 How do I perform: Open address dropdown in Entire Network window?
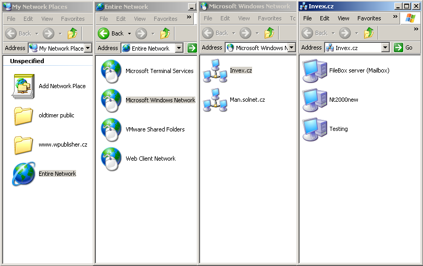[x=179, y=48]
